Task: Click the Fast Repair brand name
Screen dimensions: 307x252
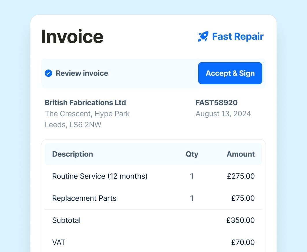Action: coord(238,37)
